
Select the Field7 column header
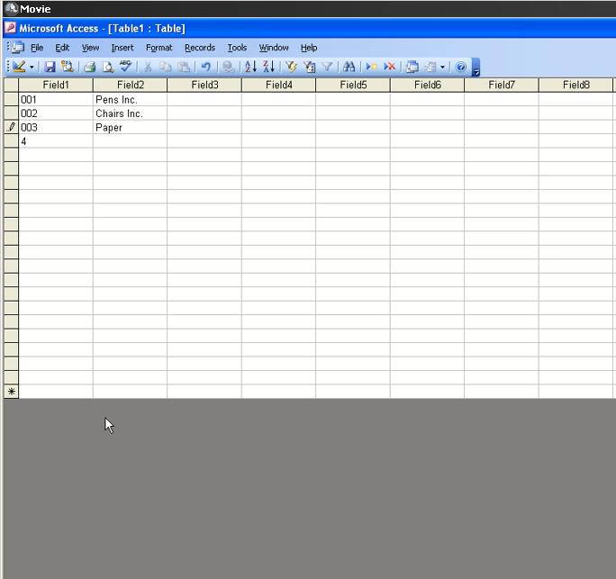[x=502, y=85]
